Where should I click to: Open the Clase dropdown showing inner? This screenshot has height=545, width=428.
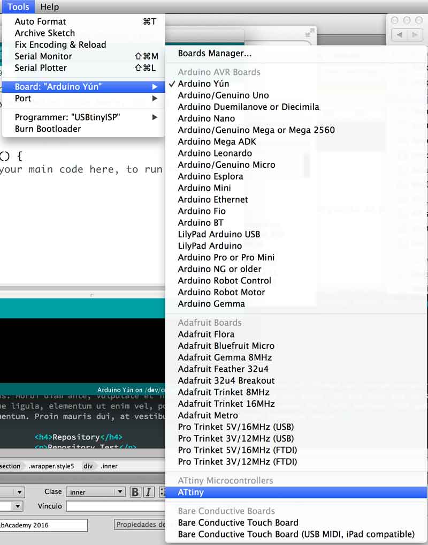tap(95, 492)
